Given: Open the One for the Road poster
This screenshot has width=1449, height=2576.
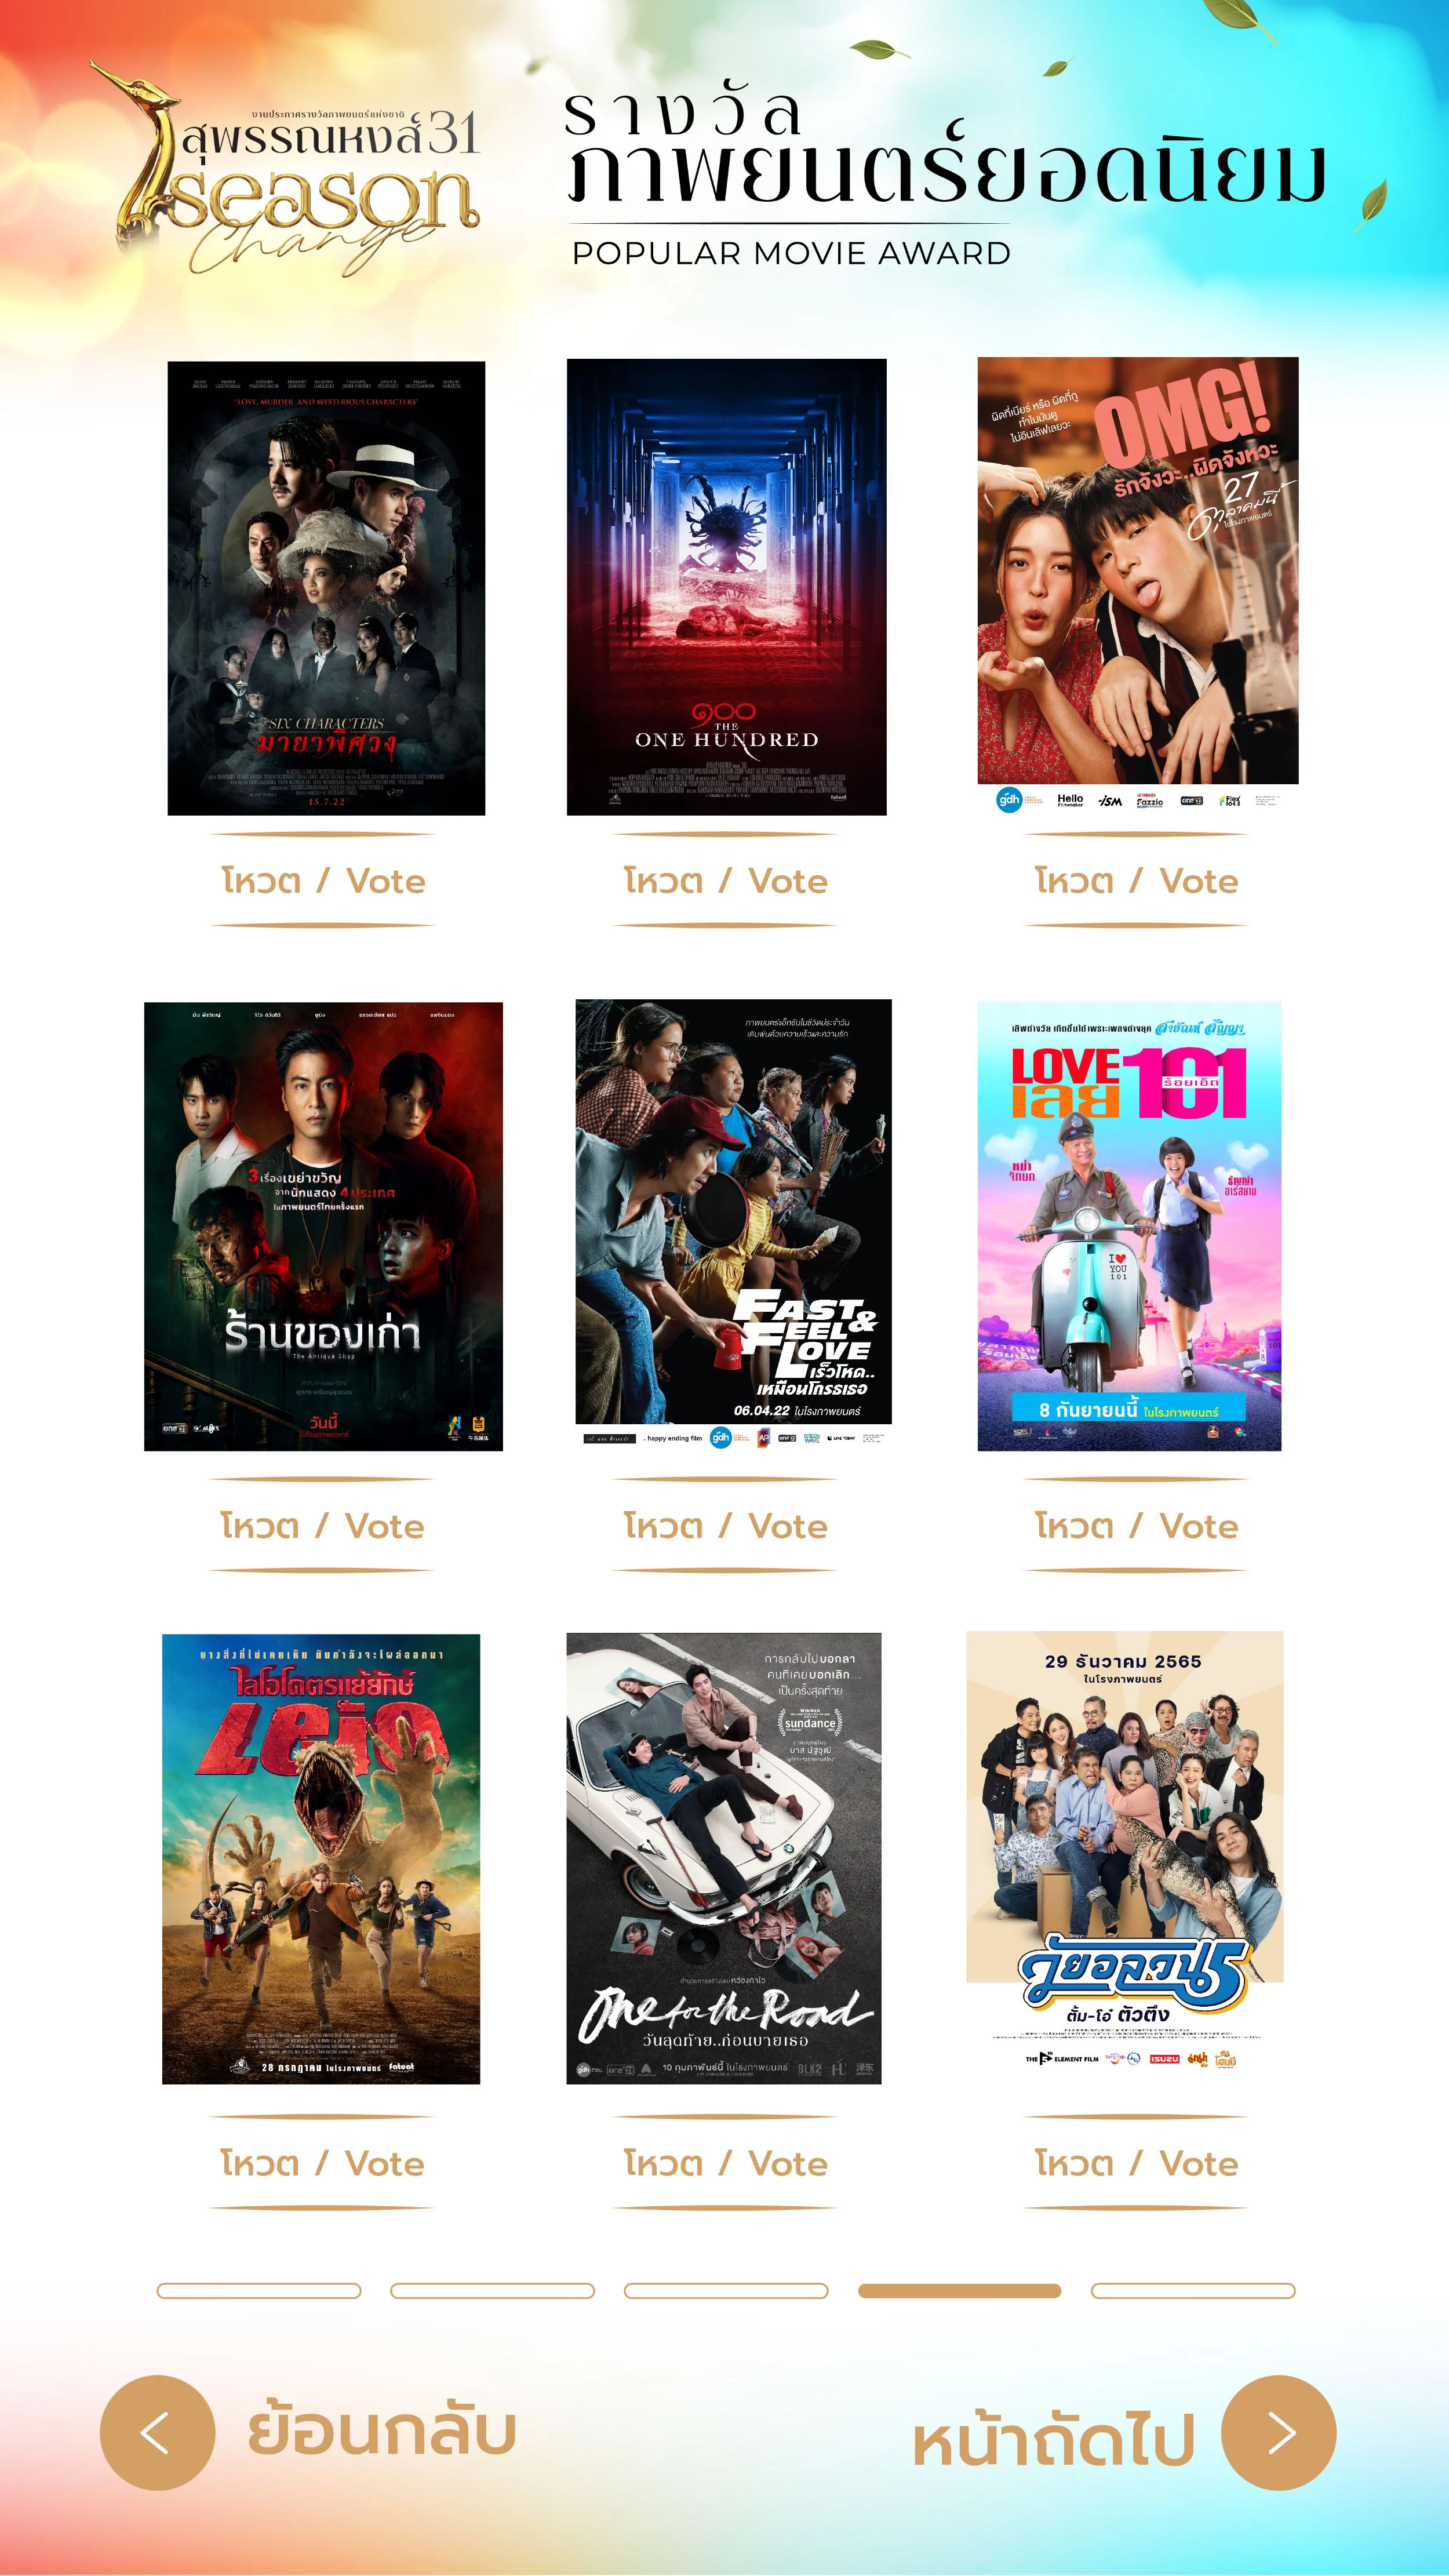Looking at the screenshot, I should click(x=724, y=1858).
